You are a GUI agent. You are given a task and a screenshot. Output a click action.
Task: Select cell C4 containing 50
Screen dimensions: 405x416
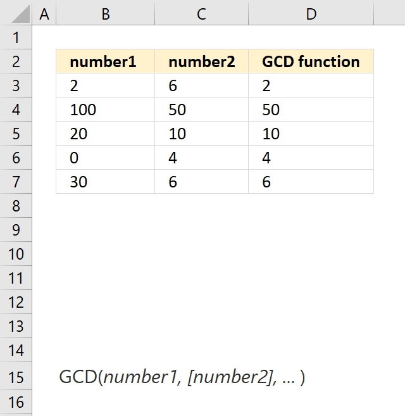(202, 110)
